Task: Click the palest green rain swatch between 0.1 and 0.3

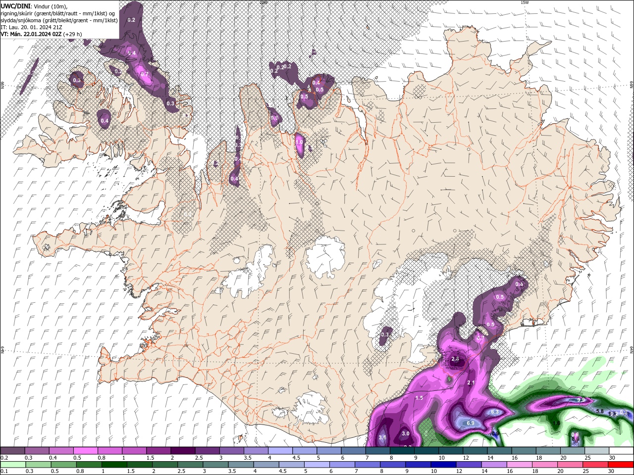Action: coord(13,465)
